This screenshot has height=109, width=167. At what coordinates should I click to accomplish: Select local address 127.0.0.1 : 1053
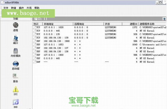point(54,44)
